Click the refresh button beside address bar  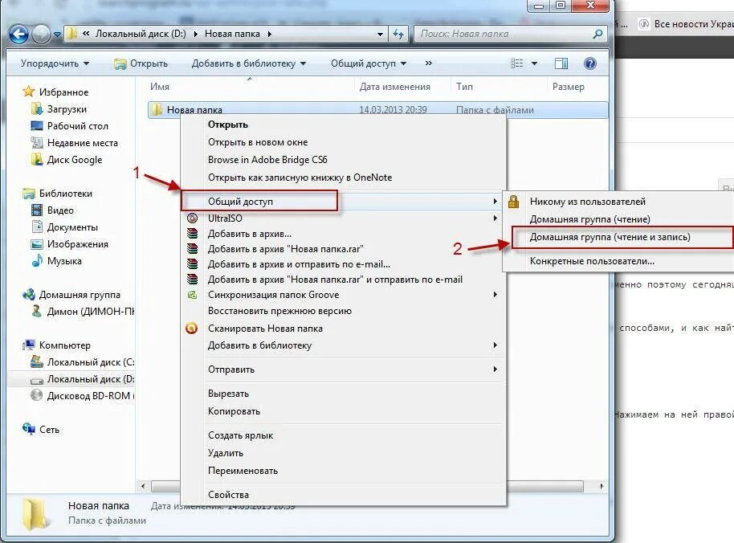398,34
